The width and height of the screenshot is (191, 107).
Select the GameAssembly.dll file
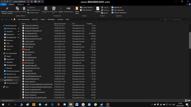point(30,34)
